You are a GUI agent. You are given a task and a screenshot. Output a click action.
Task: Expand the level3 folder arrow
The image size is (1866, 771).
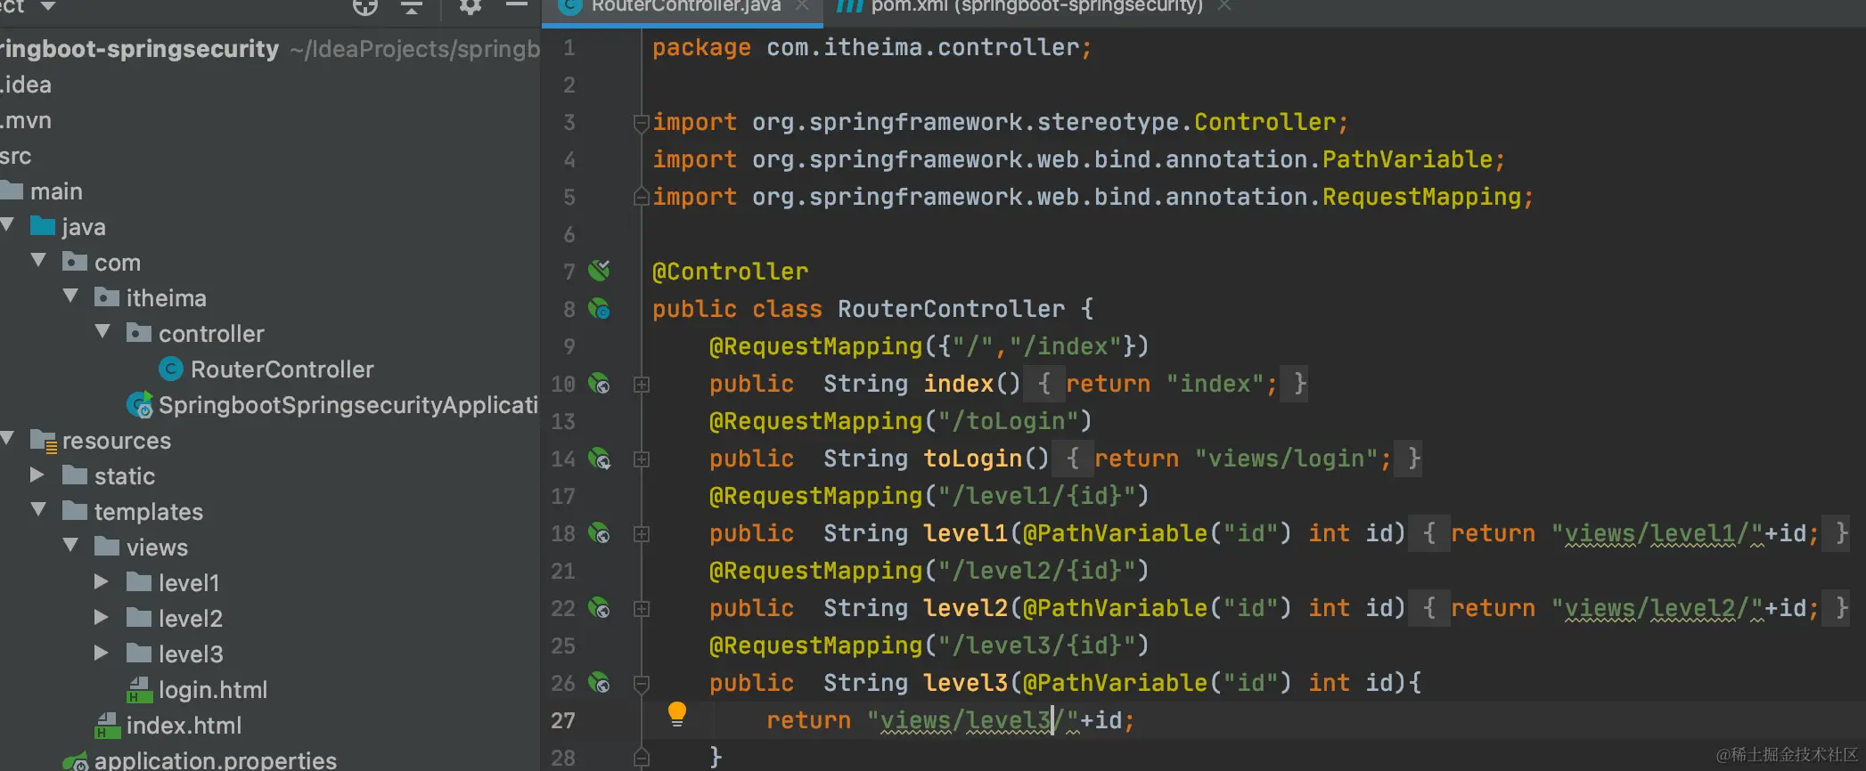[x=102, y=653]
